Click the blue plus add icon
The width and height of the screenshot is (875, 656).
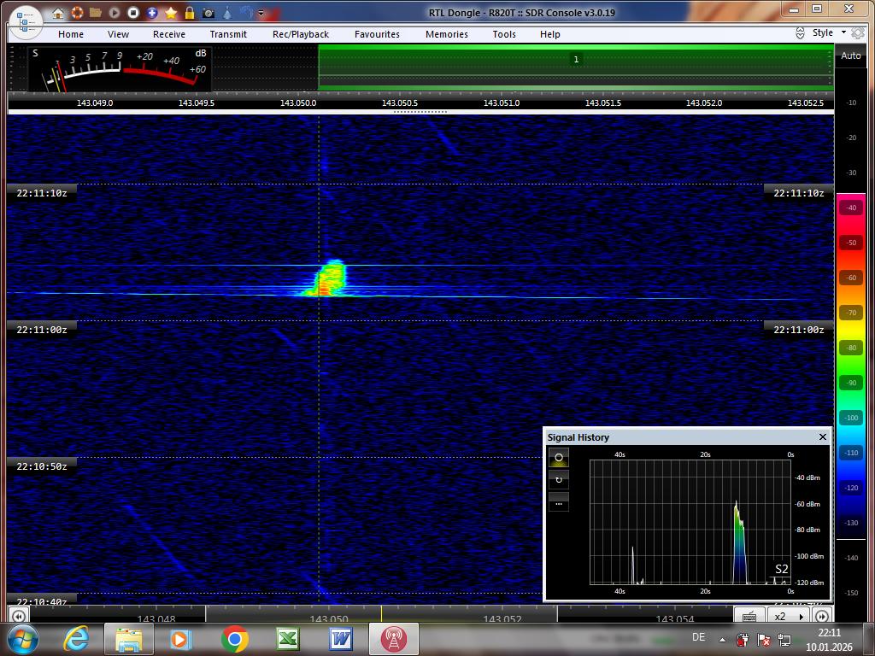[152, 12]
